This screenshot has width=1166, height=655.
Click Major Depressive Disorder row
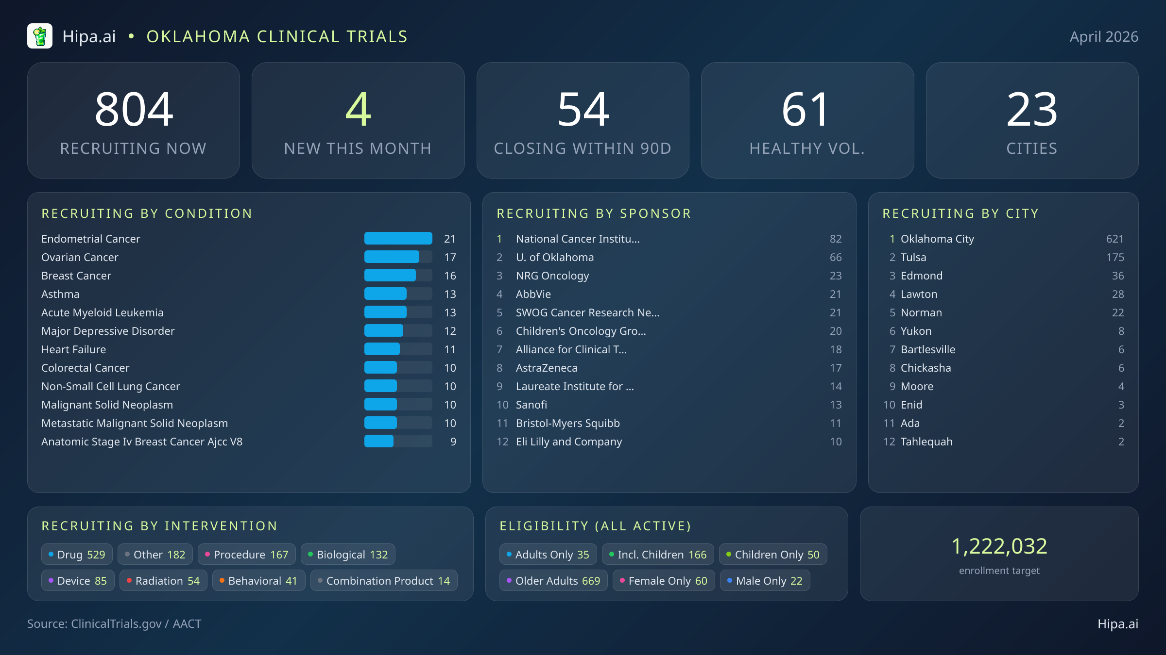(x=249, y=331)
